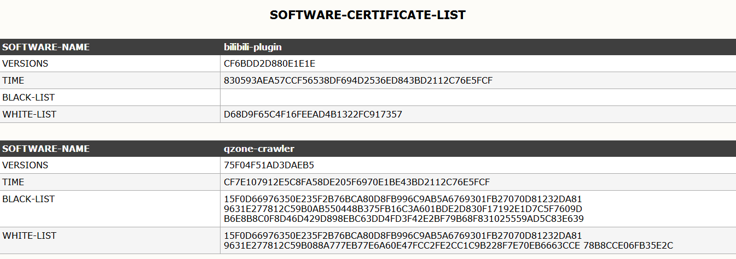
Task: Select white-list value D68D9F65C4F16FEEAD4B1322FC917357
Action: tap(313, 114)
